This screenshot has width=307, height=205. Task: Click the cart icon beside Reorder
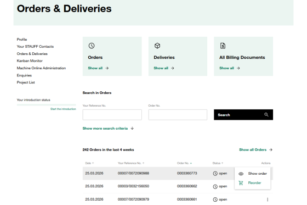pos(241,183)
